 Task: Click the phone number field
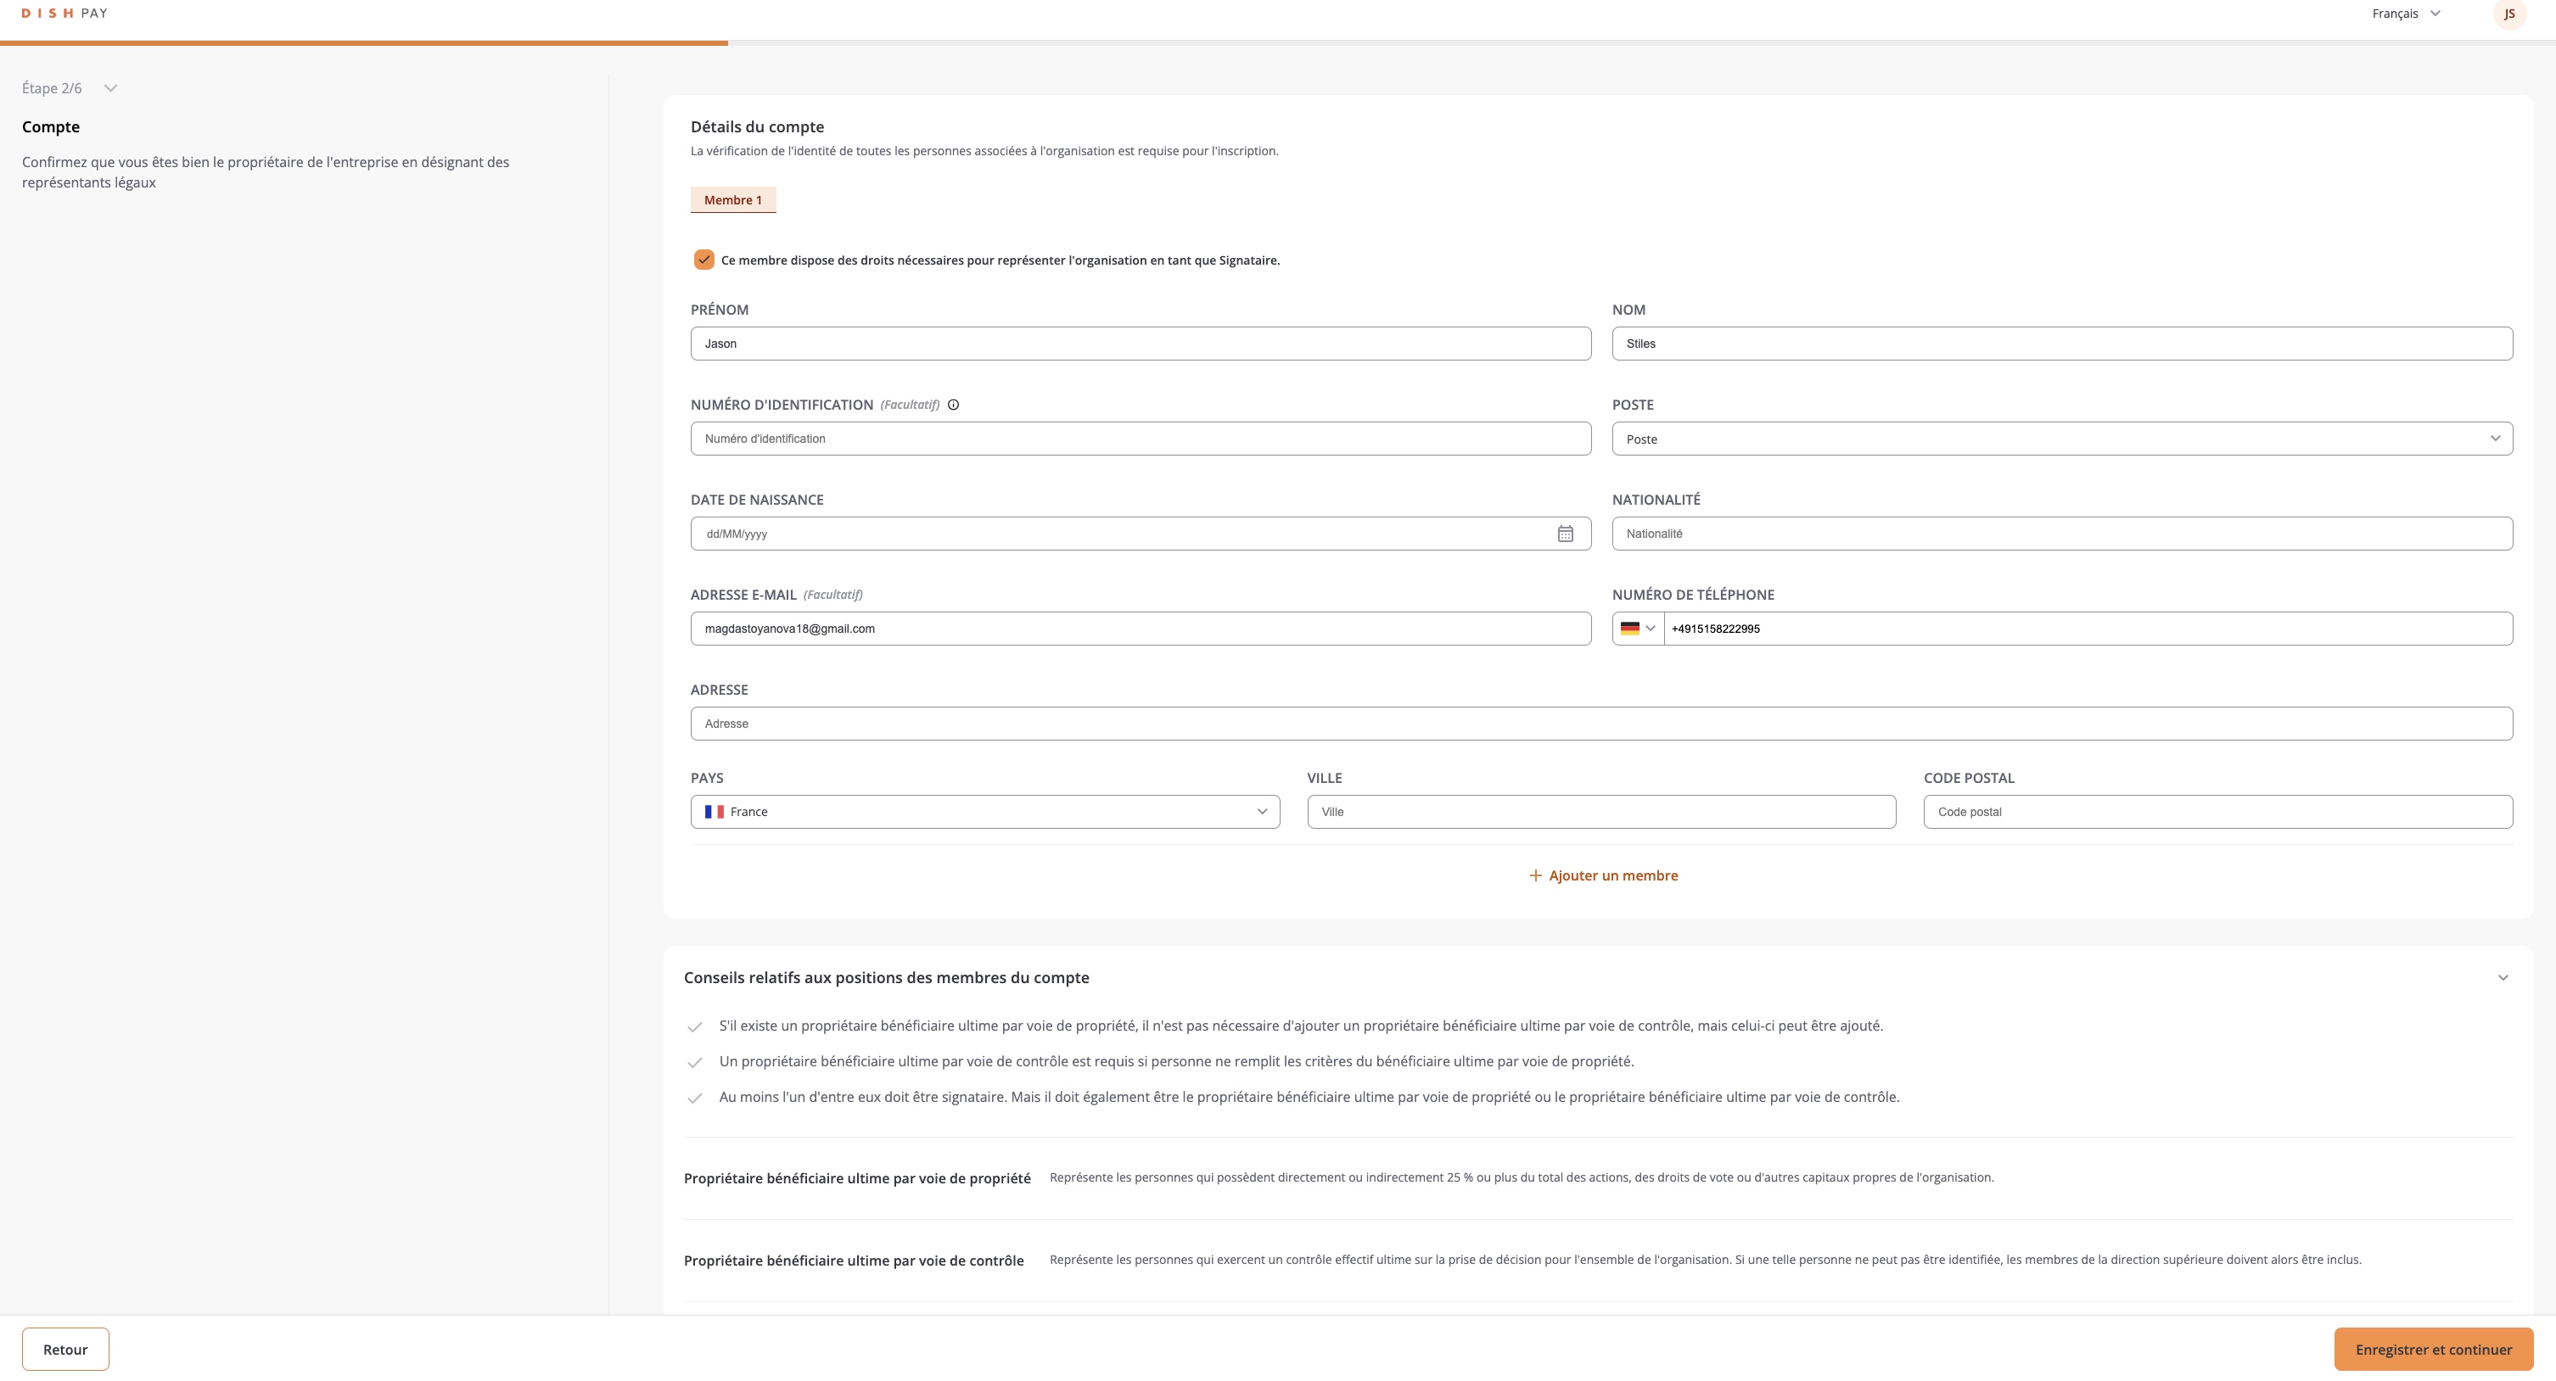pos(2088,629)
